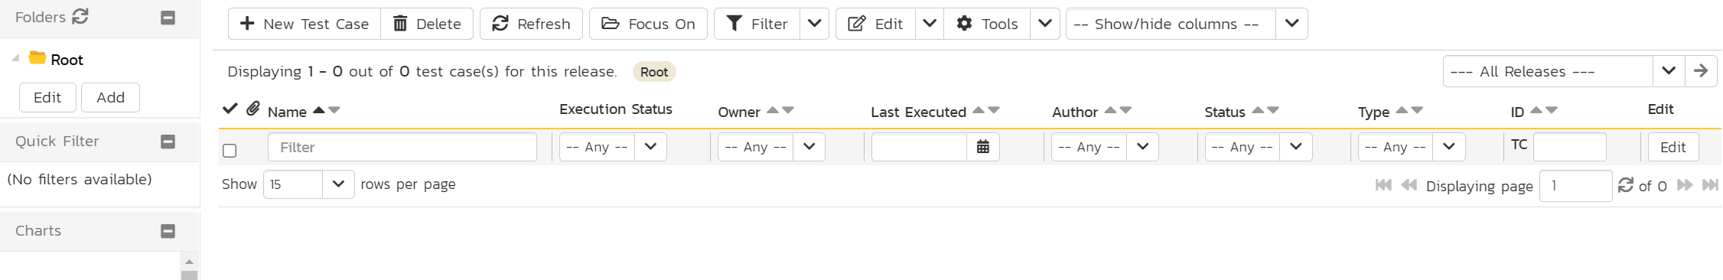This screenshot has width=1723, height=280.
Task: Select the Root folder in tree
Action: [67, 60]
